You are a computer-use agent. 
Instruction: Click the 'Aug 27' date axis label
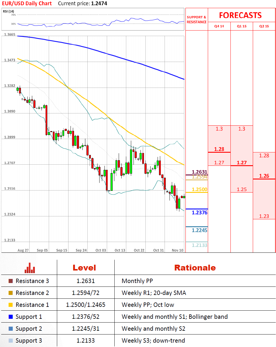[23, 250]
